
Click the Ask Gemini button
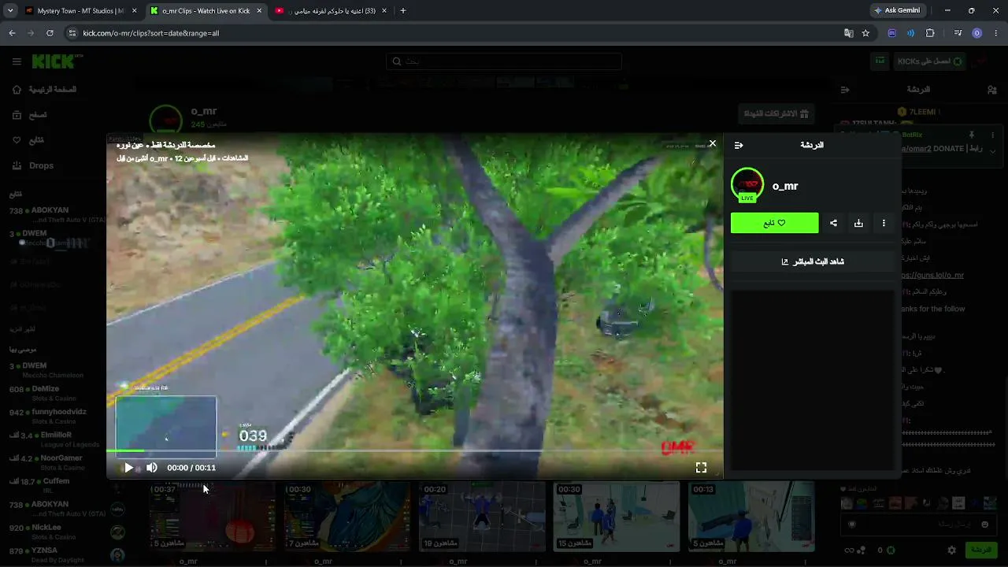tap(896, 11)
